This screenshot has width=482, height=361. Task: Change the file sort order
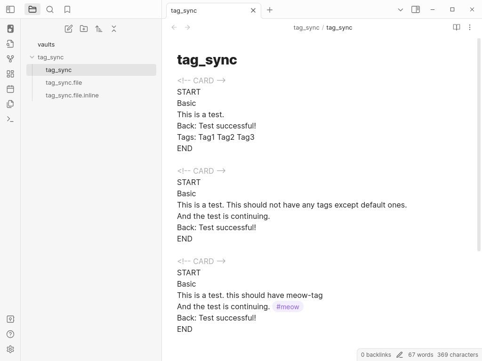[99, 29]
